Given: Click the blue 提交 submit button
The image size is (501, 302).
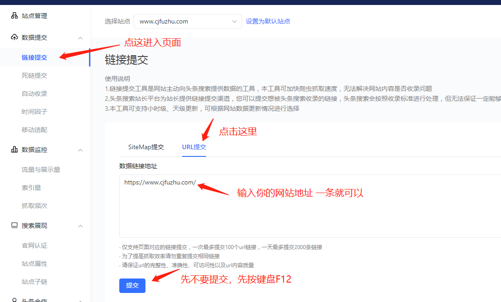Looking at the screenshot, I should tap(132, 285).
